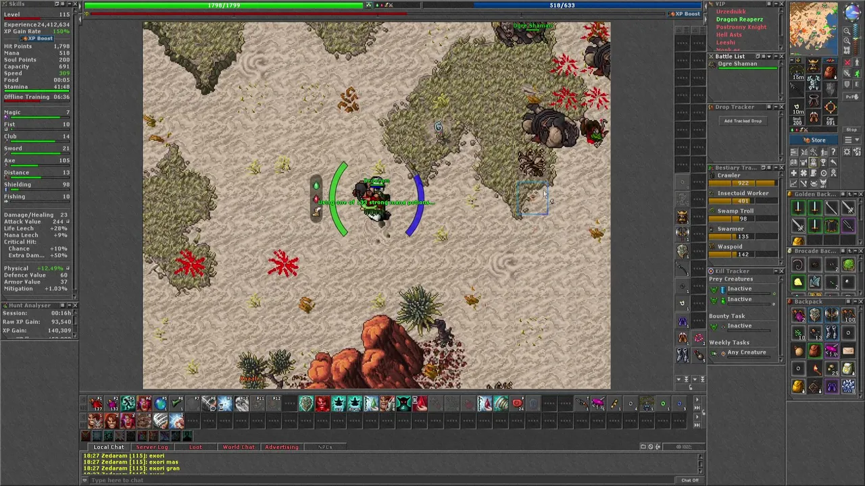Viewport: 865px width, 486px height.
Task: Switch to the World Chat tab
Action: click(x=239, y=447)
